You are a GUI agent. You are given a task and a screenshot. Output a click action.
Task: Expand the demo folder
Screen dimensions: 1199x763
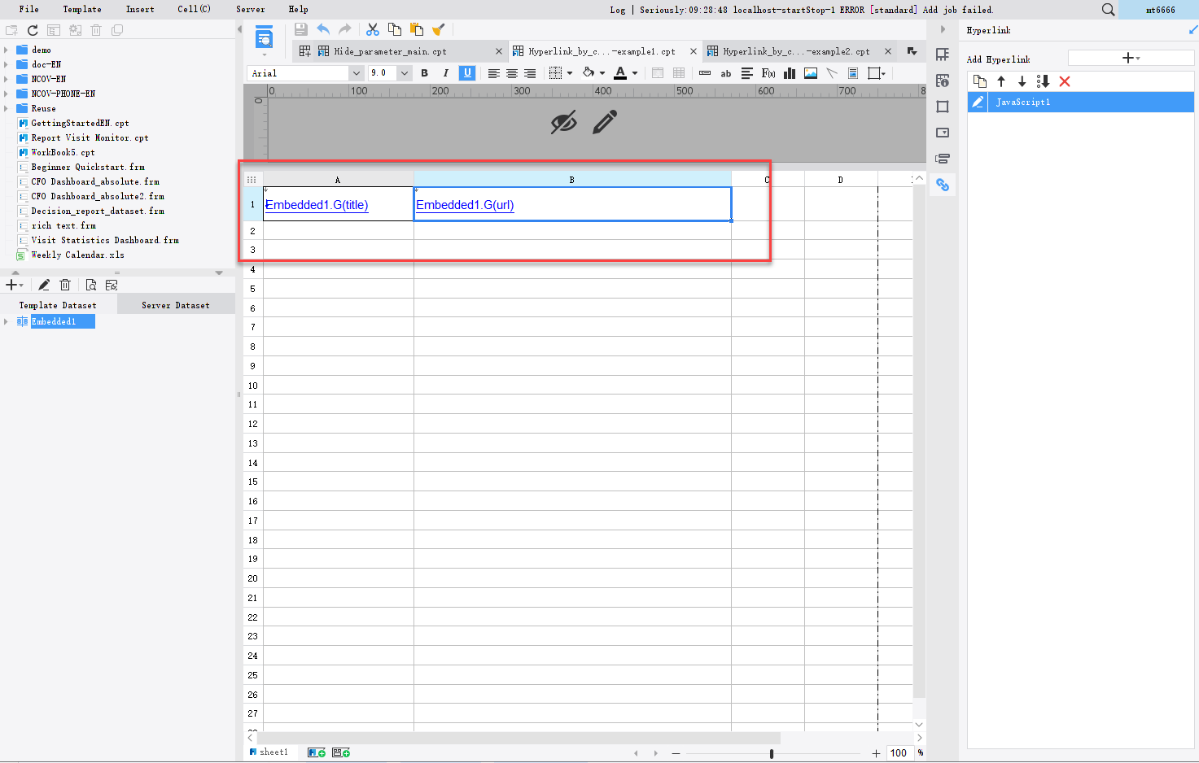tap(7, 50)
